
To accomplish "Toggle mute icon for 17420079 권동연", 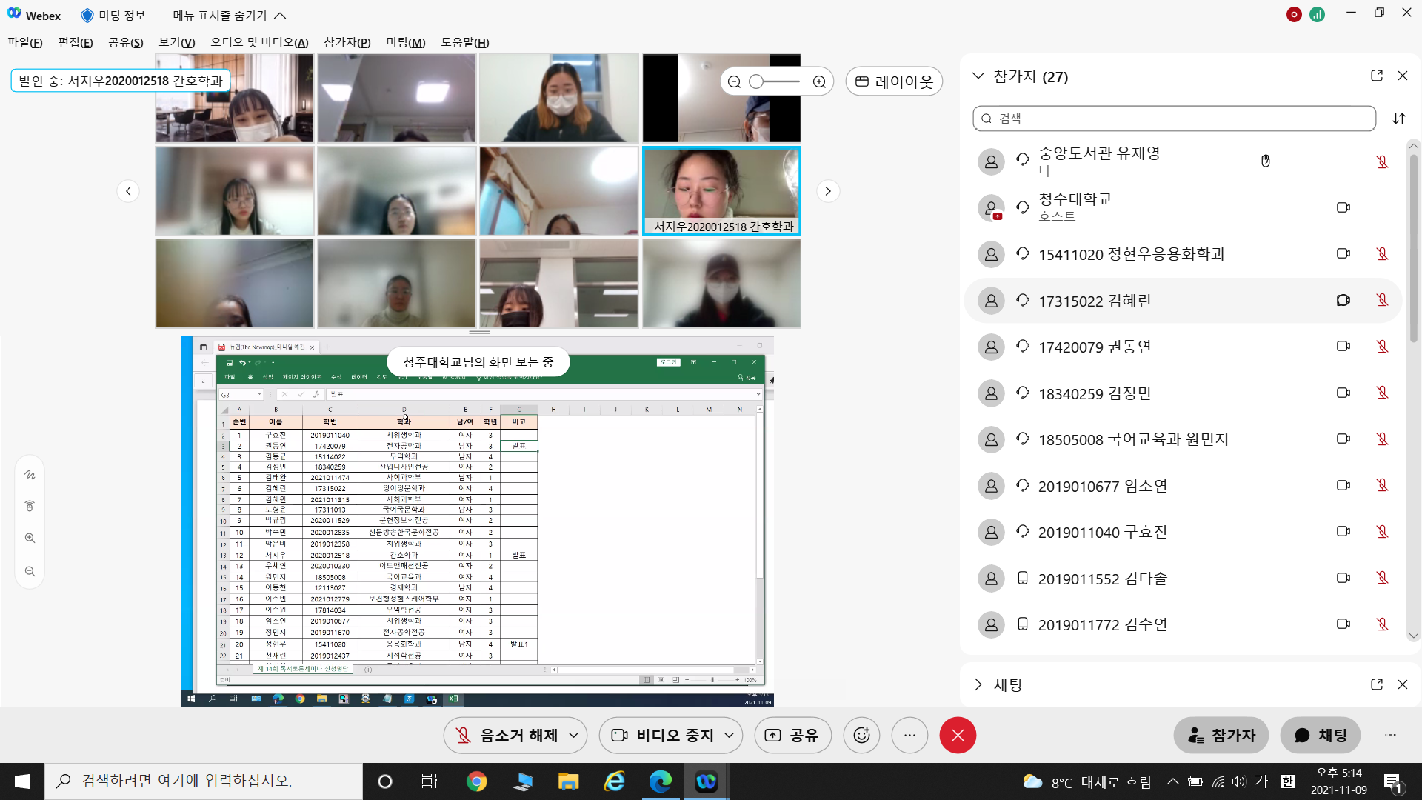I will click(x=1382, y=347).
